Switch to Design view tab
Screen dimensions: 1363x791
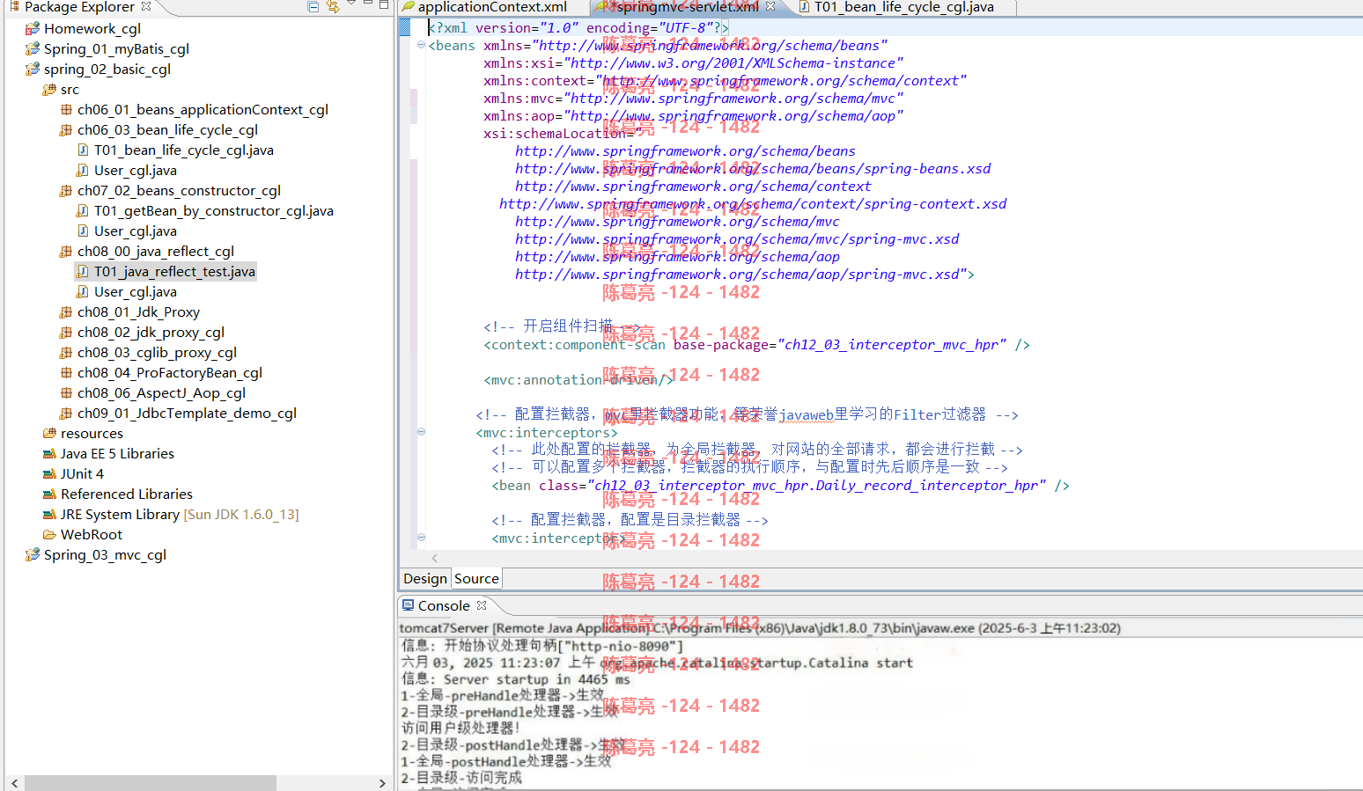(x=425, y=578)
